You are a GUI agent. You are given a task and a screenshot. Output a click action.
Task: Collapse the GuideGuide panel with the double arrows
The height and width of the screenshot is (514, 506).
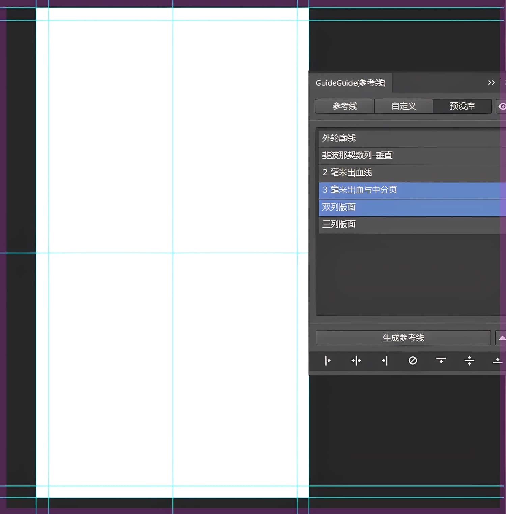pyautogui.click(x=491, y=83)
